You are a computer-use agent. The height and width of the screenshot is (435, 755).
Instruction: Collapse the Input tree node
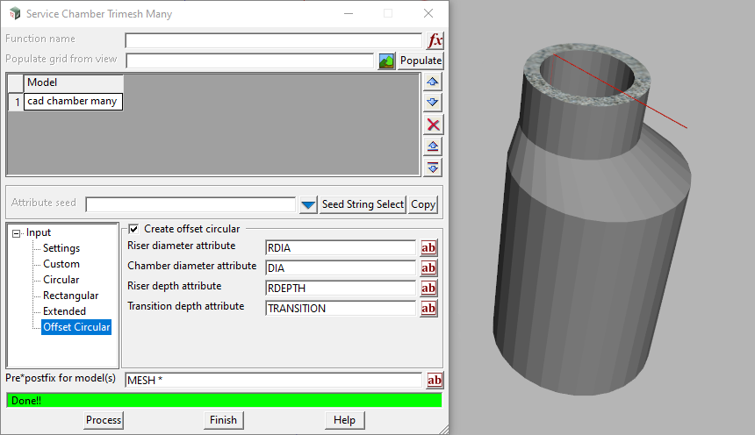point(17,233)
